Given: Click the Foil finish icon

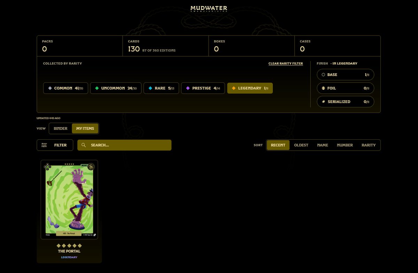Looking at the screenshot, I should click(323, 88).
